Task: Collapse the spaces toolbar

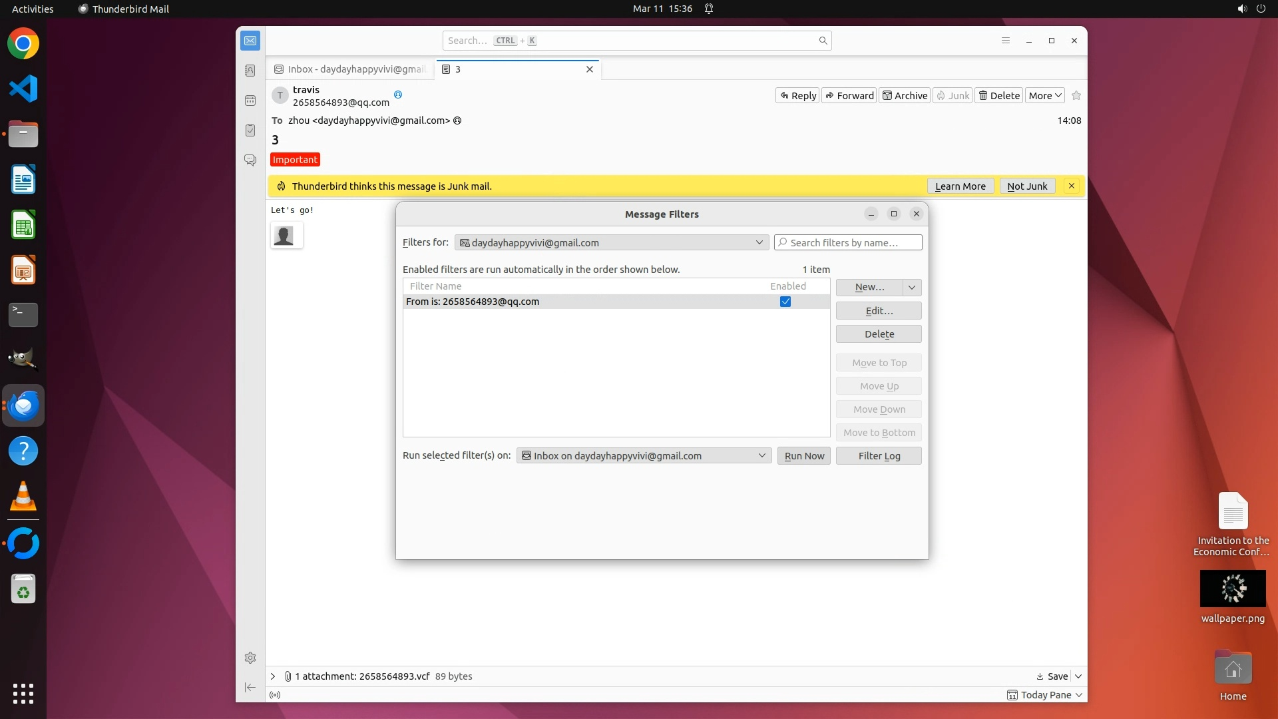Action: [250, 687]
